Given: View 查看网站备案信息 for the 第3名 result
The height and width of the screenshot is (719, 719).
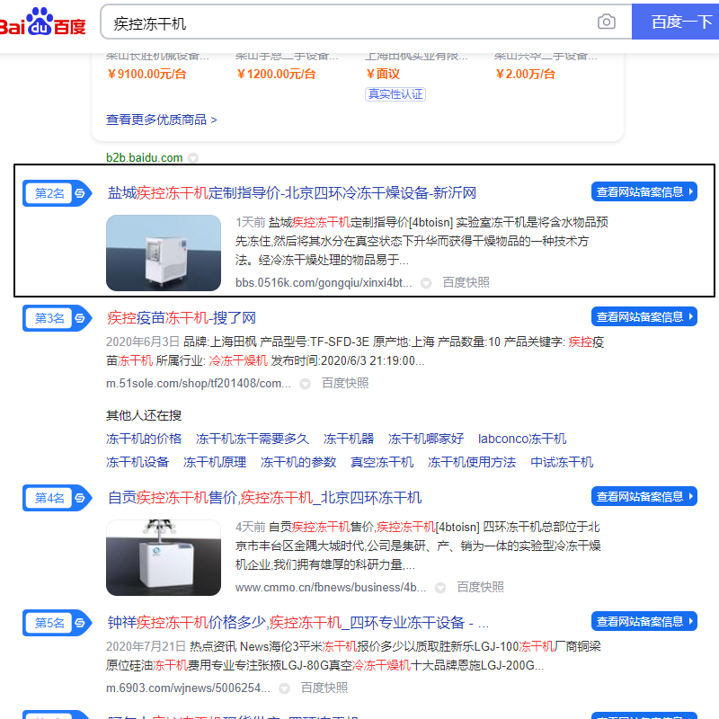Looking at the screenshot, I should pyautogui.click(x=644, y=316).
